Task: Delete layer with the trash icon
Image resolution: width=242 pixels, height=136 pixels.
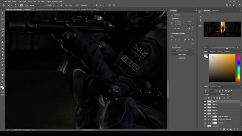Action: [x=238, y=129]
